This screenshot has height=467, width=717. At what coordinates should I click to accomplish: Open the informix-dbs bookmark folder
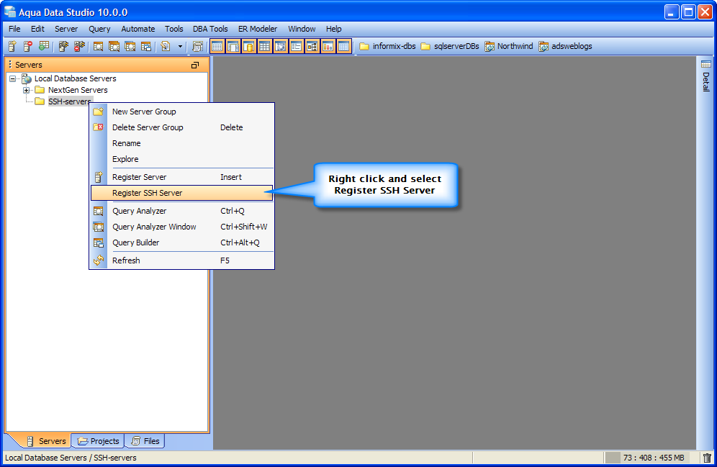(388, 46)
